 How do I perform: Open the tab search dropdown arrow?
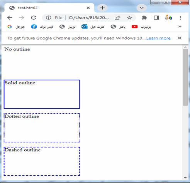pos(142,8)
